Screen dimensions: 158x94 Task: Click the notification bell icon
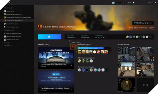[x=133, y=3]
